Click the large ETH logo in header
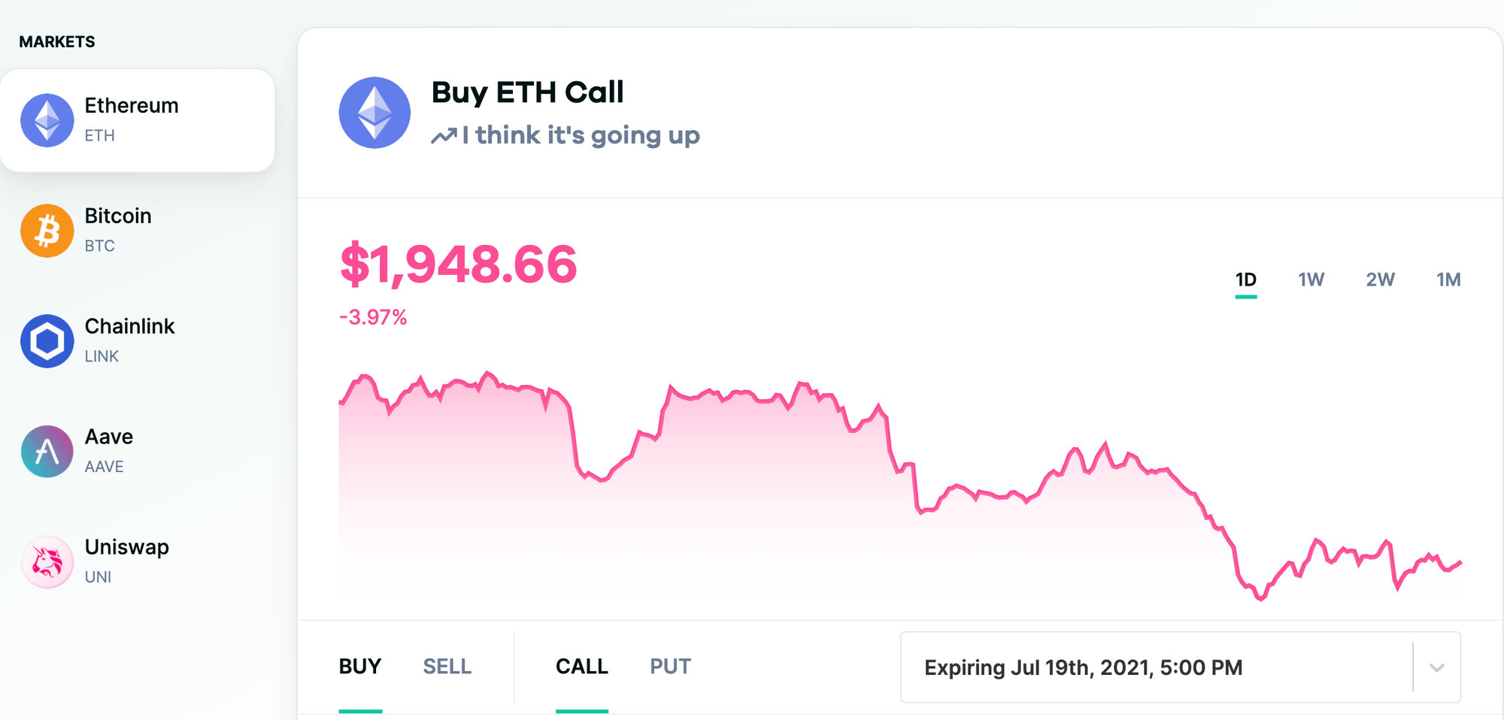1504x720 pixels. pos(374,113)
